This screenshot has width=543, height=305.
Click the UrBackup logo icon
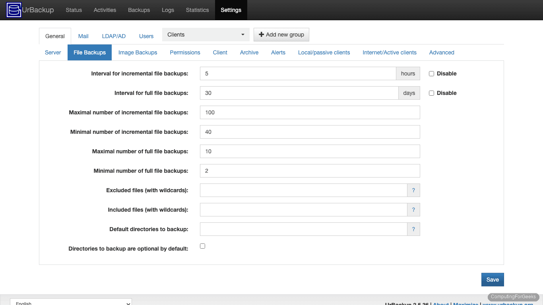click(14, 10)
